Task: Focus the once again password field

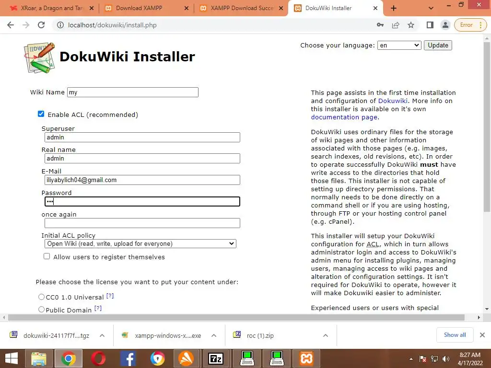Action: tap(142, 223)
